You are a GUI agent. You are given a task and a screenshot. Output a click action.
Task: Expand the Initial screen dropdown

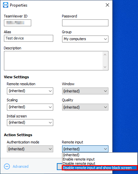(x=30, y=122)
